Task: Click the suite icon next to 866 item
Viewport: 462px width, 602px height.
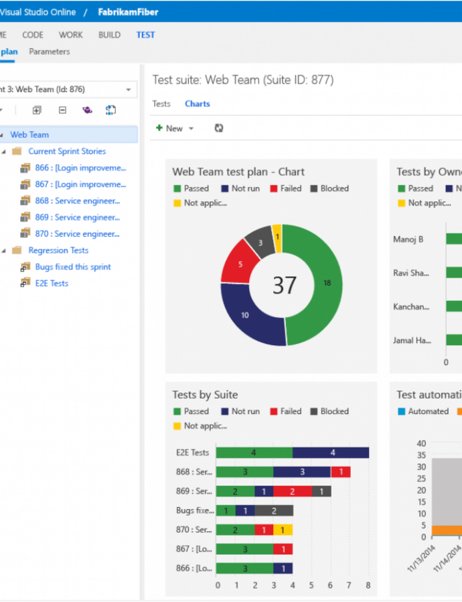Action: [25, 168]
